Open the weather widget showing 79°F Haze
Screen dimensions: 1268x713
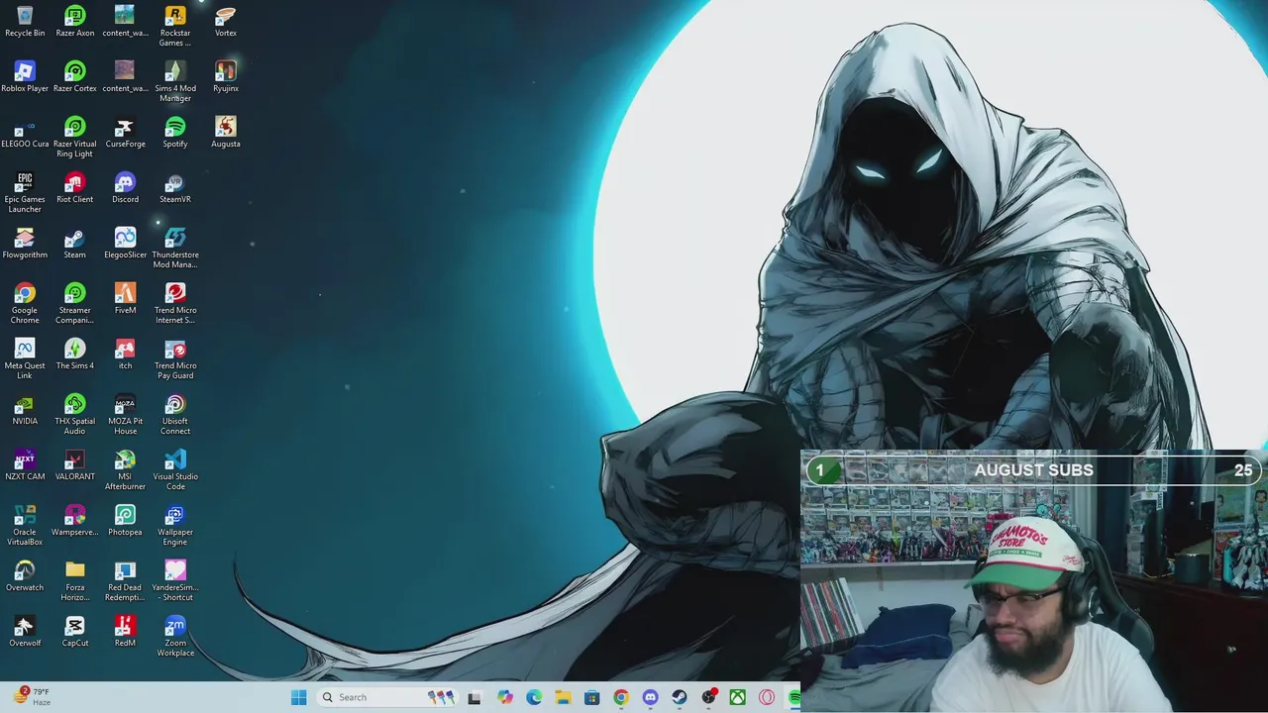point(30,697)
